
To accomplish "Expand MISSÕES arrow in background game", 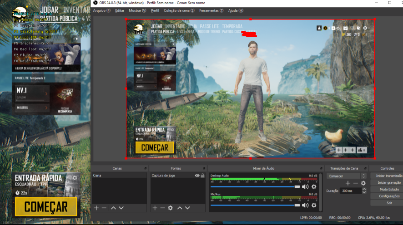I will click(46, 108).
